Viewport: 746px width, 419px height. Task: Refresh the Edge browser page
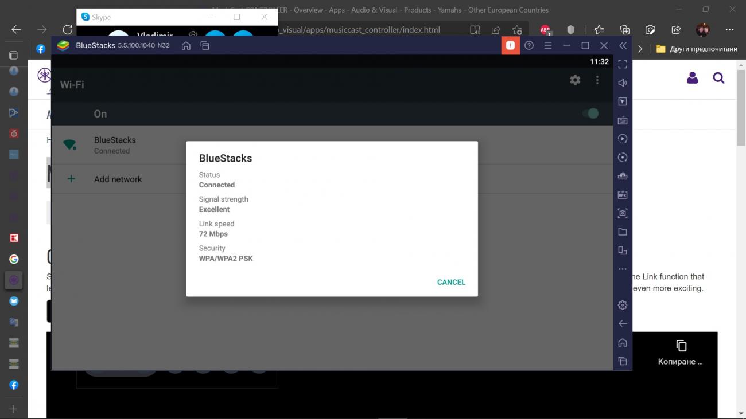pyautogui.click(x=68, y=30)
